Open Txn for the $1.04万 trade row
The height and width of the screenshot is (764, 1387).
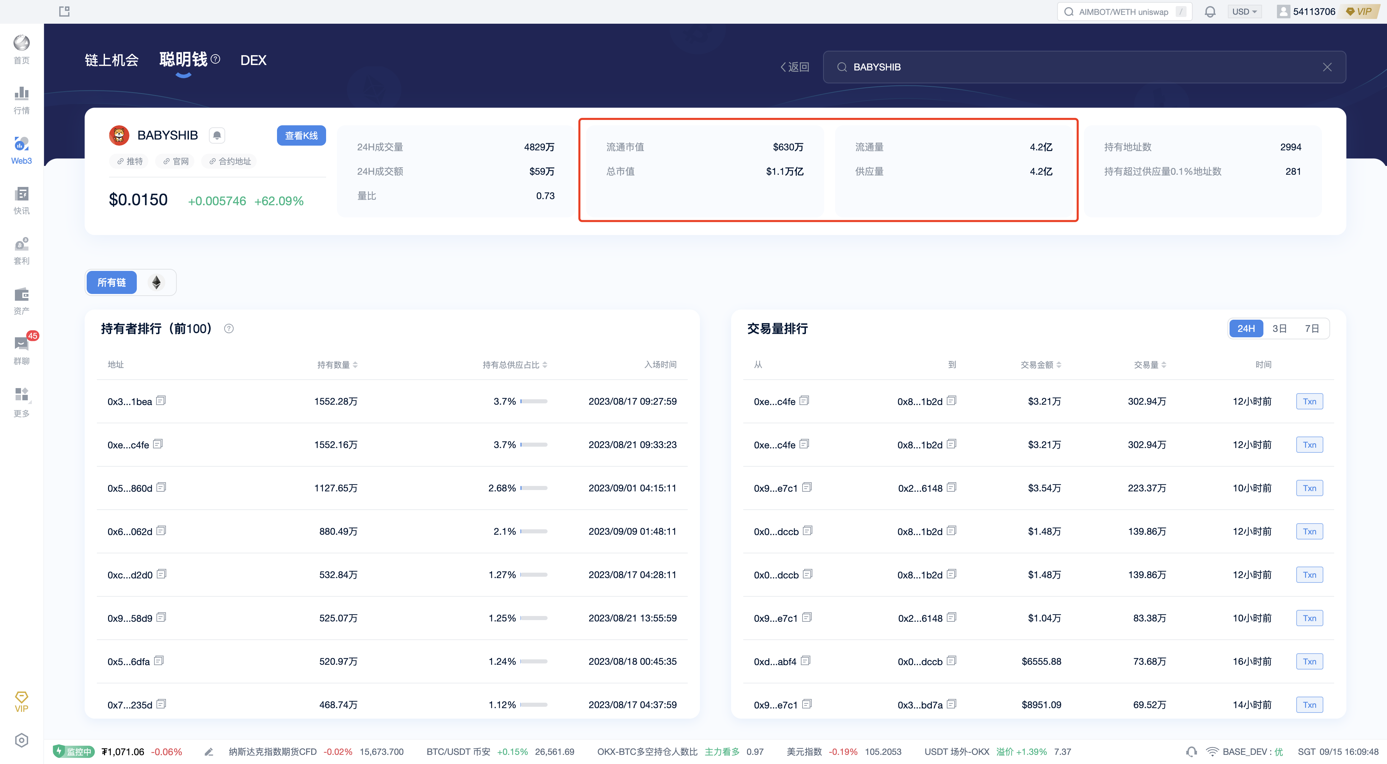pos(1309,618)
